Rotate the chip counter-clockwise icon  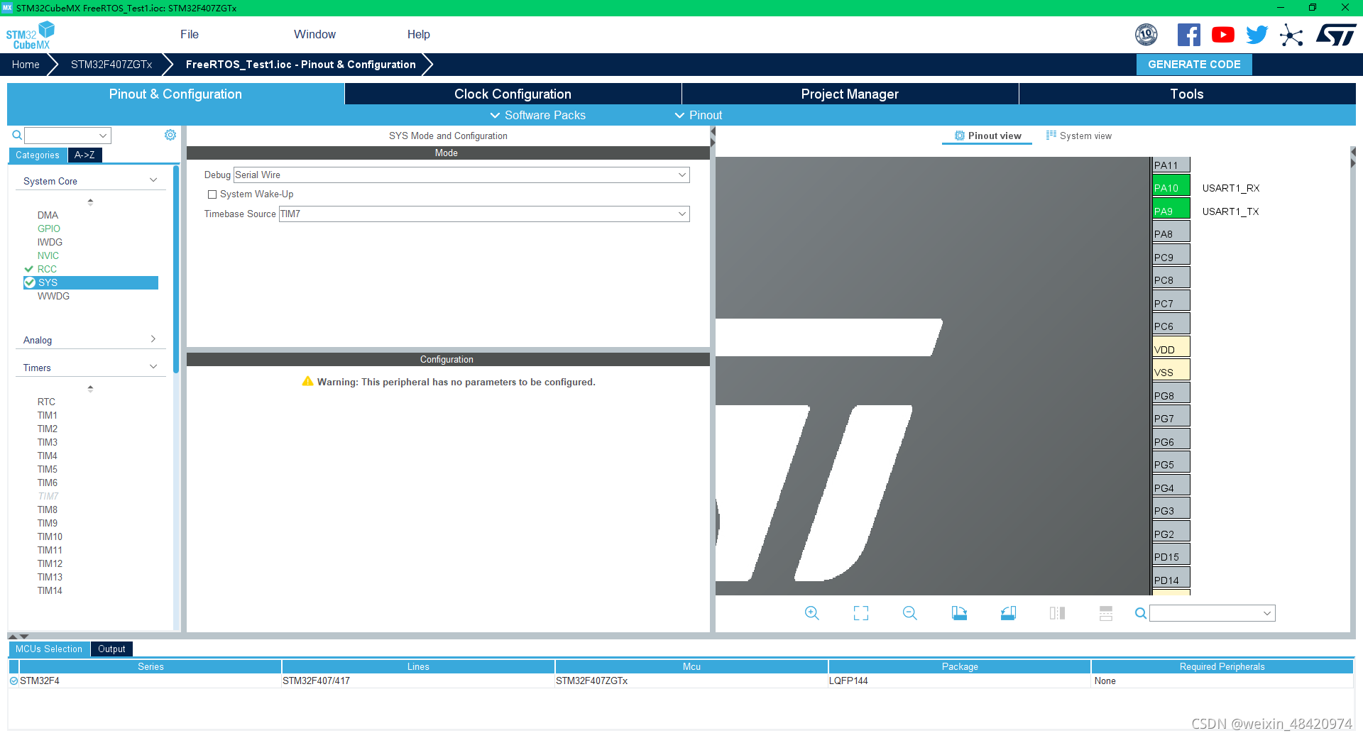coord(1008,613)
